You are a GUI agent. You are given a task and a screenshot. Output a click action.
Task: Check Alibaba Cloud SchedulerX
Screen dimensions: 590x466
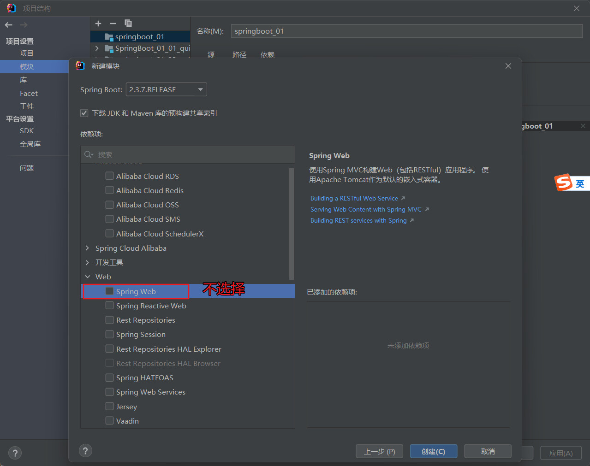(109, 233)
